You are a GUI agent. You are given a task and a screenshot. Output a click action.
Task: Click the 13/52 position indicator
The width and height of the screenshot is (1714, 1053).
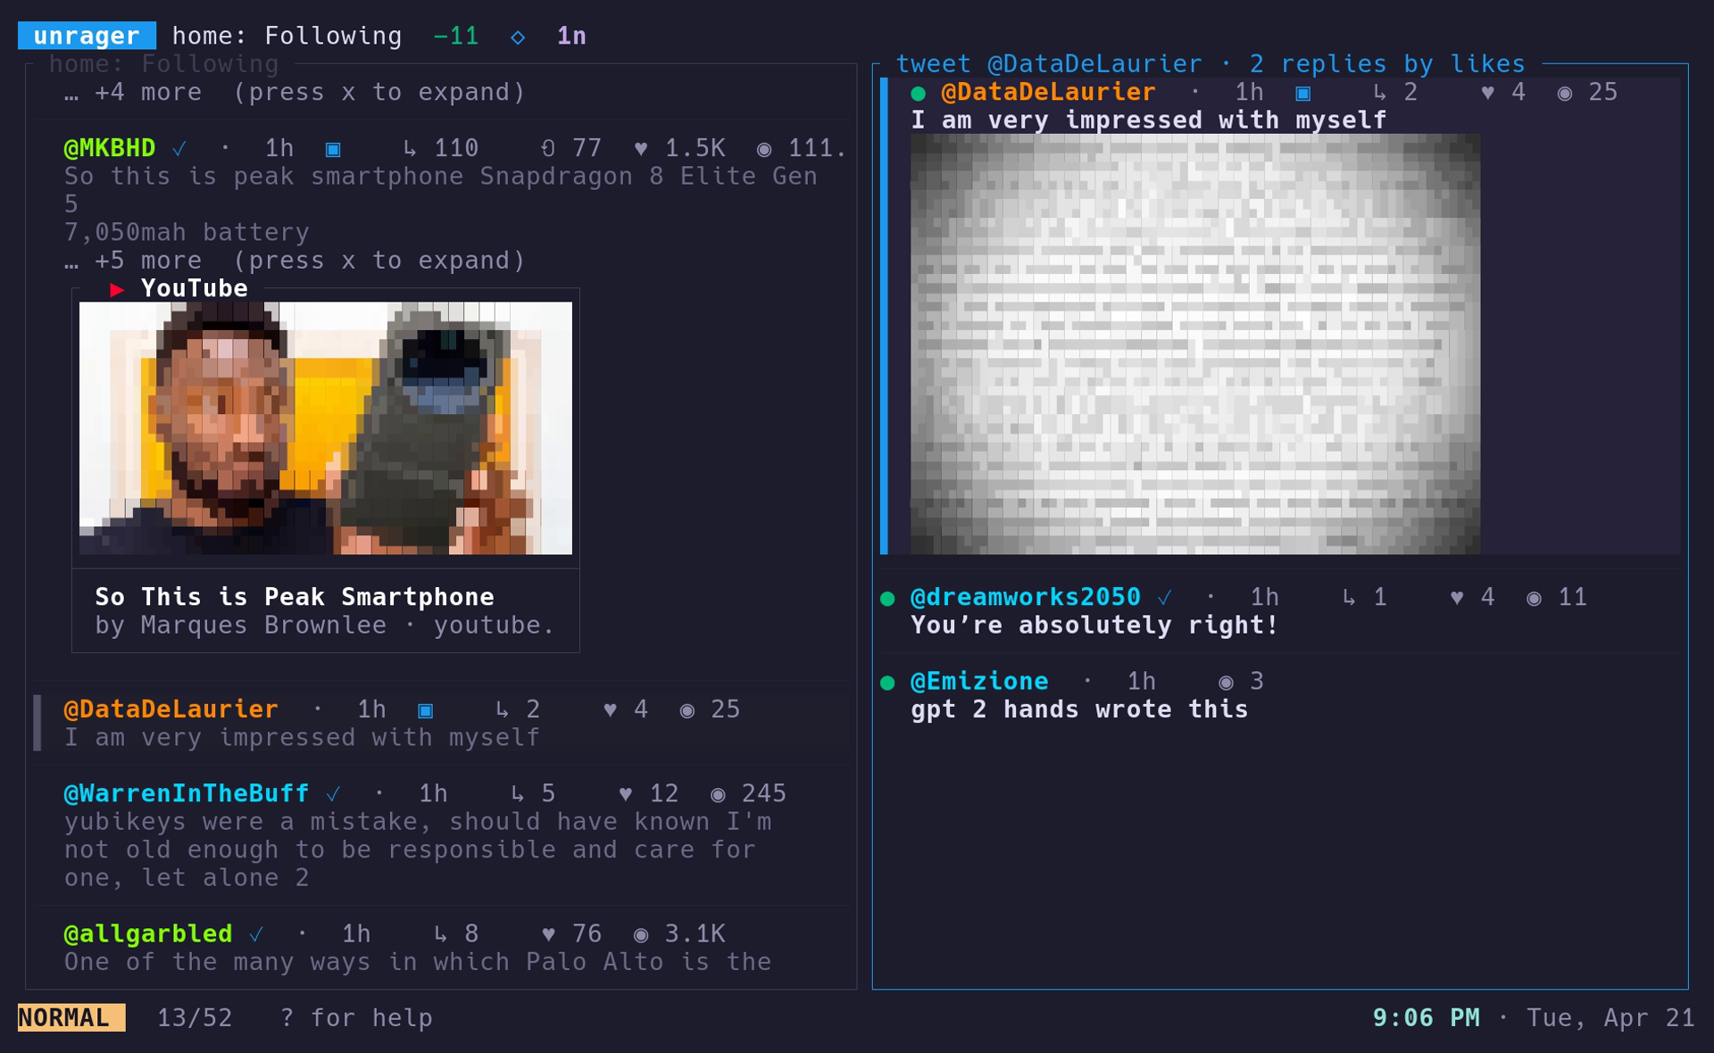point(196,1017)
